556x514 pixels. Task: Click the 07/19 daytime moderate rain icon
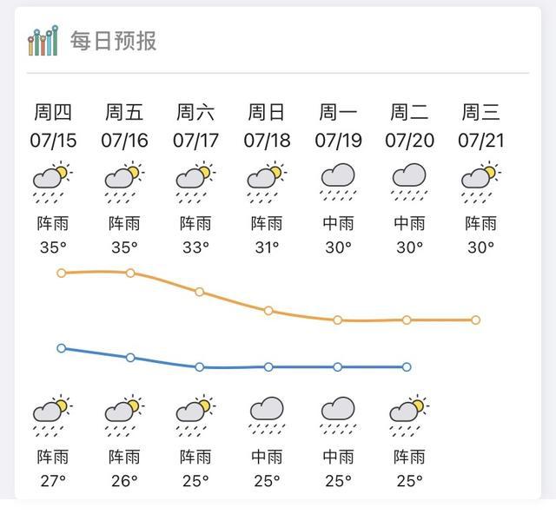pyautogui.click(x=338, y=182)
